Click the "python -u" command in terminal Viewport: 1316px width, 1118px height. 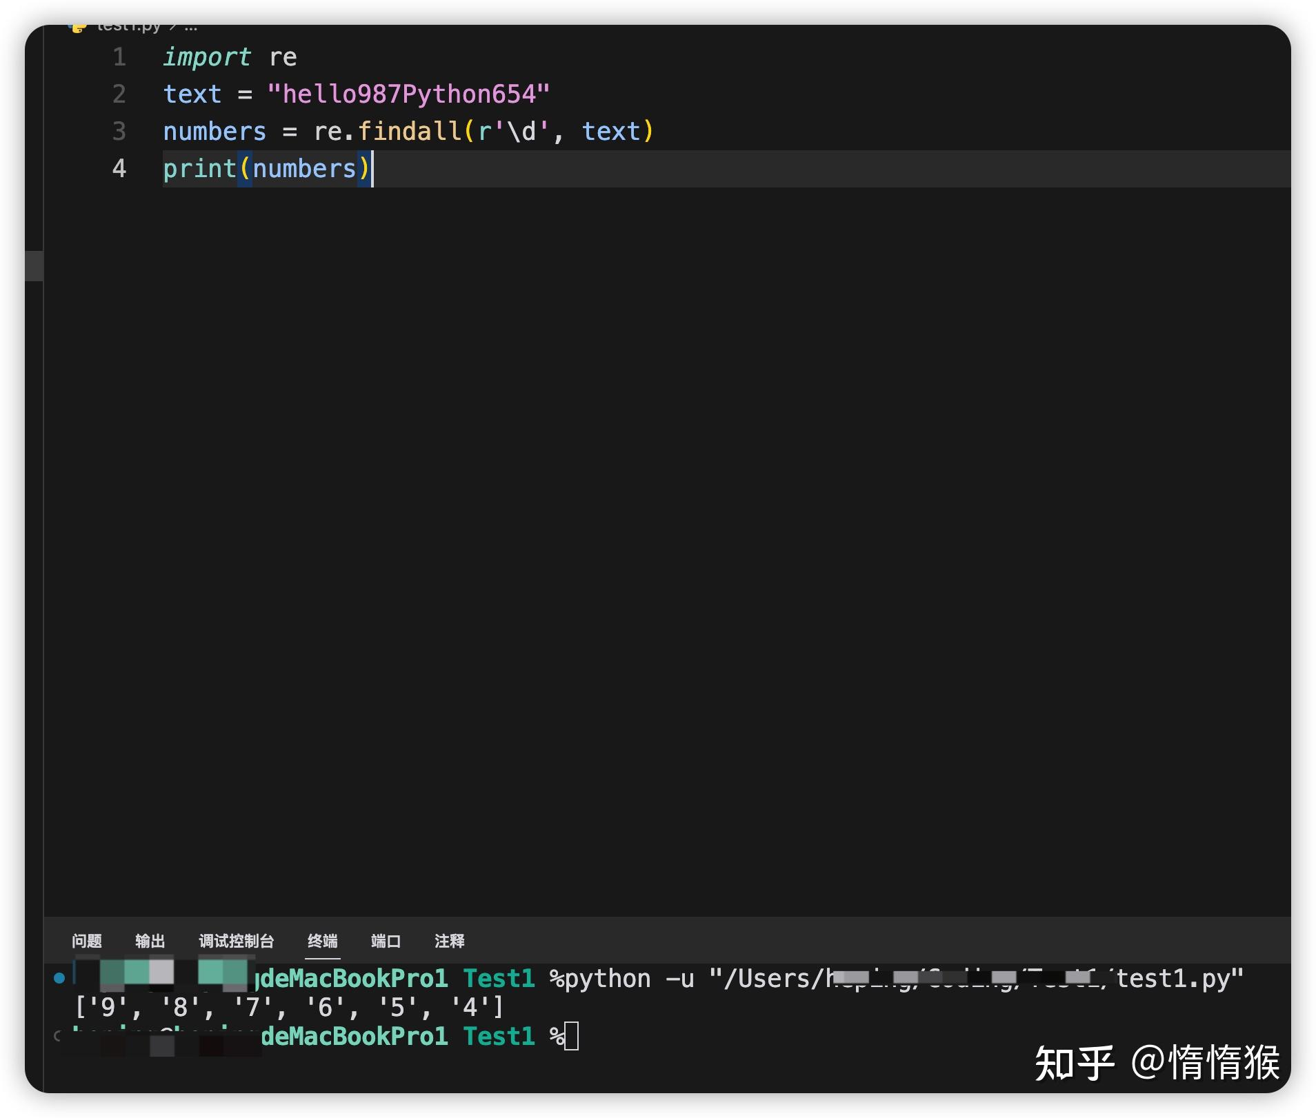point(629,978)
